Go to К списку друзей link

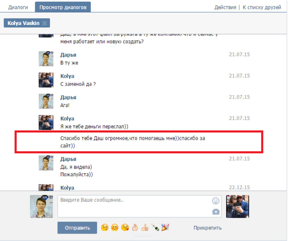pos(262,7)
